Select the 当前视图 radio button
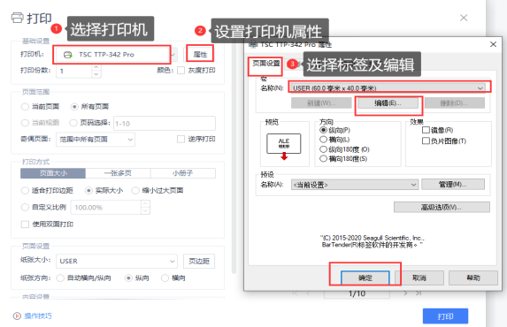Screen dimensions: 507x327 click(x=25, y=123)
